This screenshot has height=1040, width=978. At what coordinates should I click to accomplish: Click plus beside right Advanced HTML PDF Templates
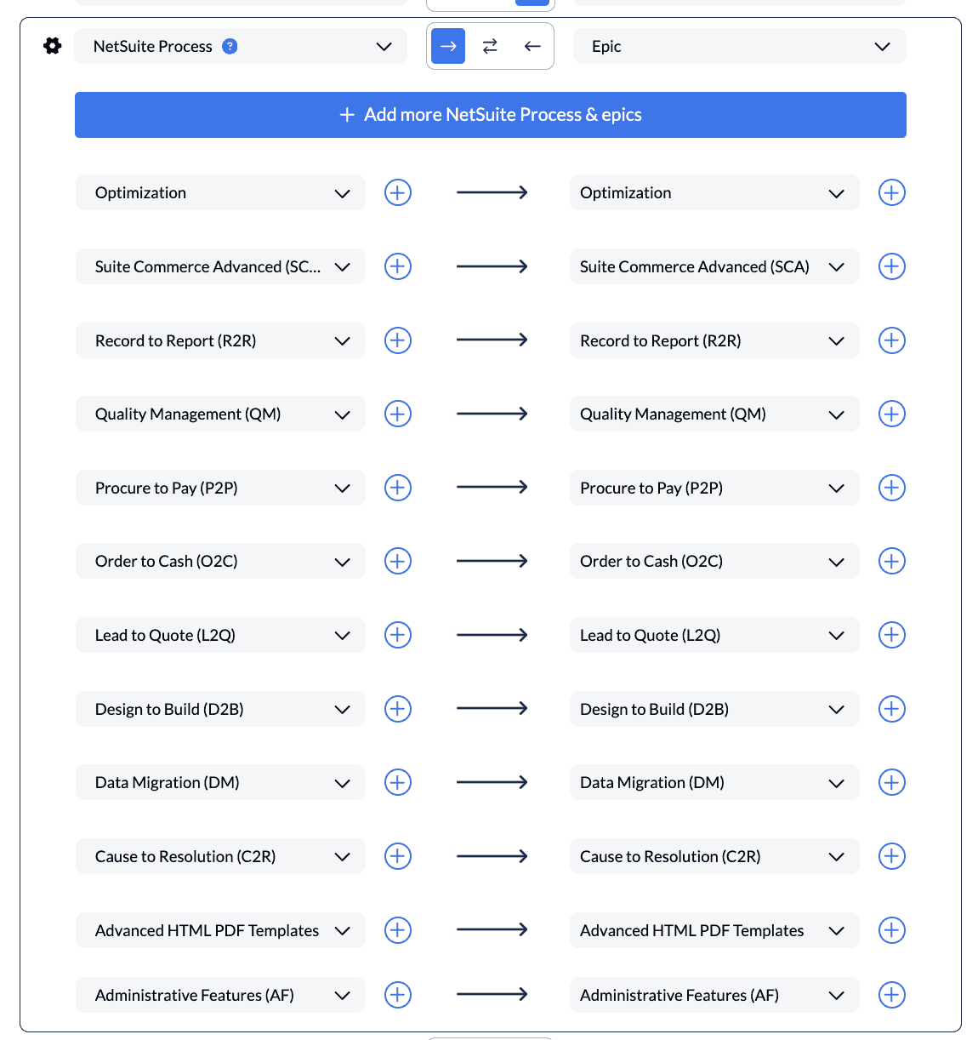click(891, 930)
